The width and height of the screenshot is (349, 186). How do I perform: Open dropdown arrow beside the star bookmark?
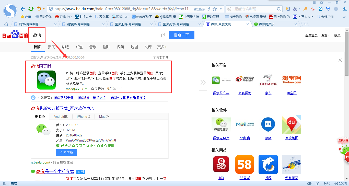tap(221, 9)
